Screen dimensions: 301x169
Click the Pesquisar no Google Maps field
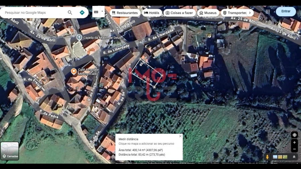click(x=33, y=13)
